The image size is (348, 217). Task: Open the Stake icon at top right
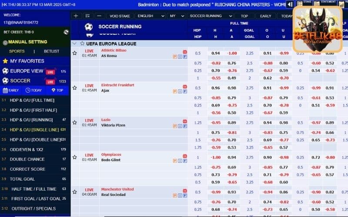[x=300, y=4]
